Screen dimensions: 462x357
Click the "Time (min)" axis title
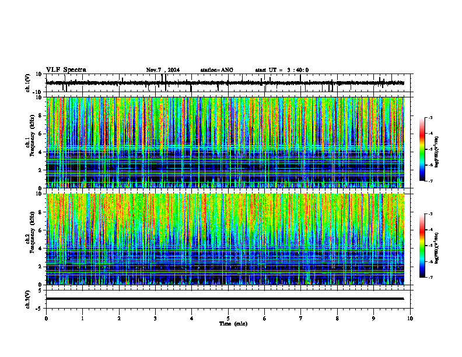pos(233,324)
